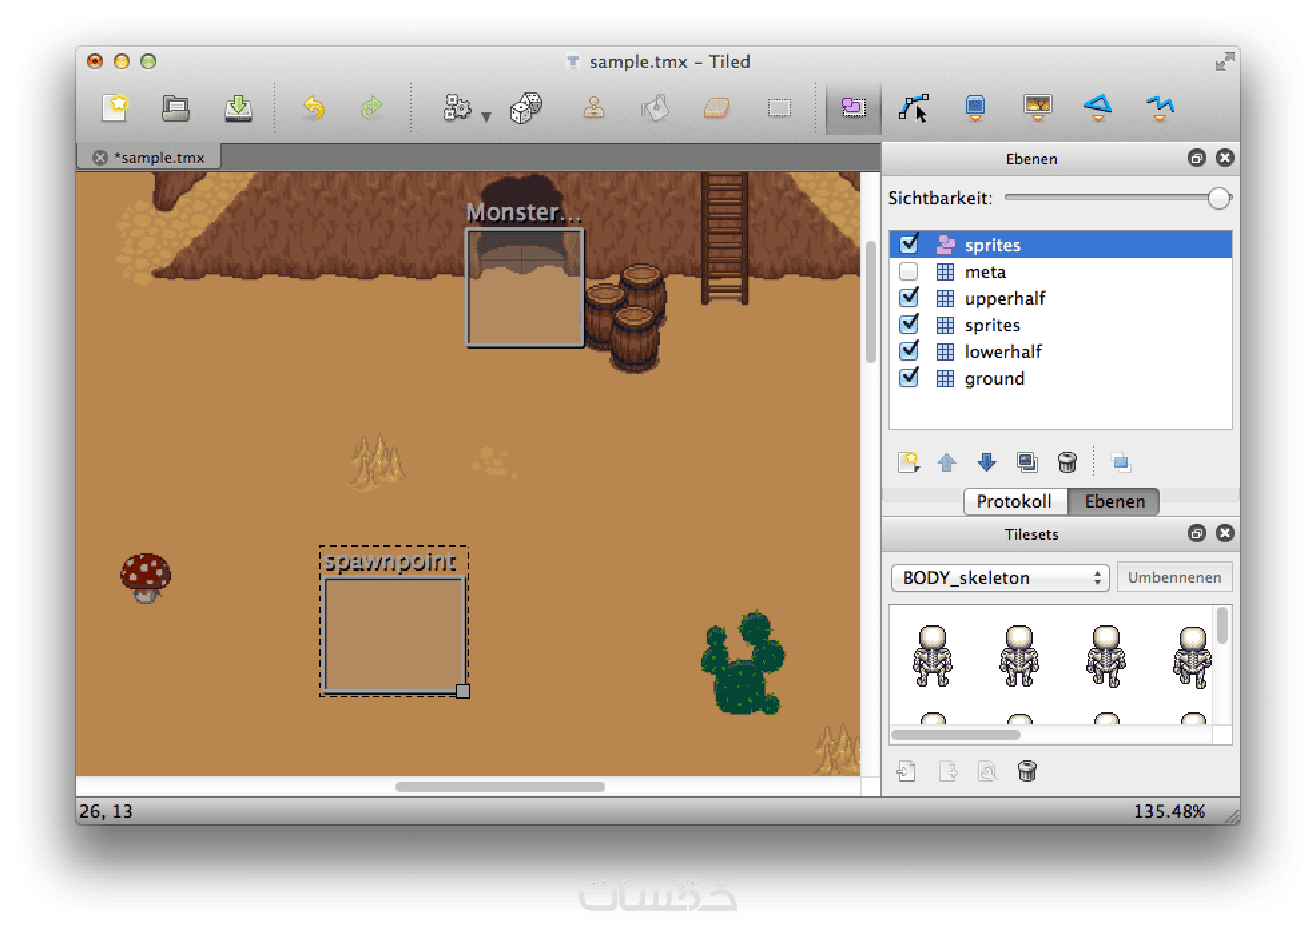Image resolution: width=1316 pixels, height=930 pixels.
Task: Select the meta layer row
Action: click(x=1061, y=271)
